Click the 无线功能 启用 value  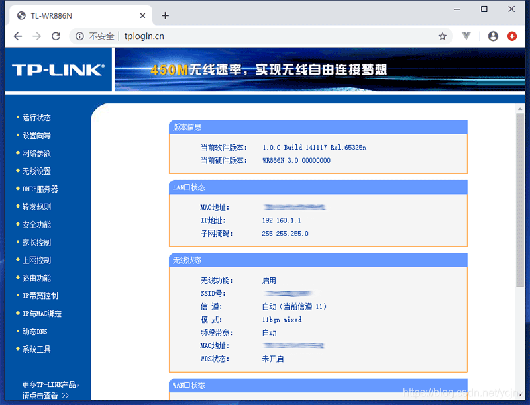pyautogui.click(x=269, y=281)
